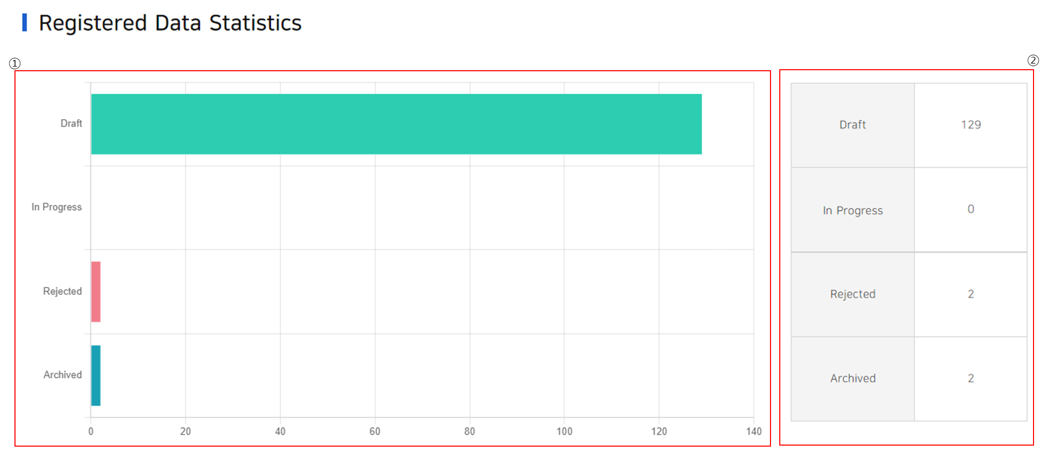Select the Draft cell in table

pyautogui.click(x=852, y=125)
